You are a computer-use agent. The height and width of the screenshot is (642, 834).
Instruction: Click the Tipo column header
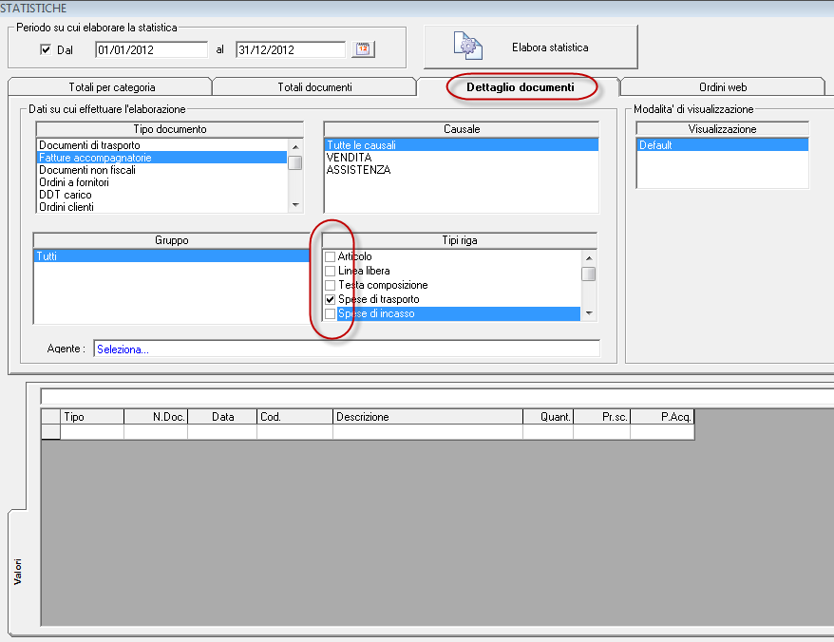tap(92, 417)
